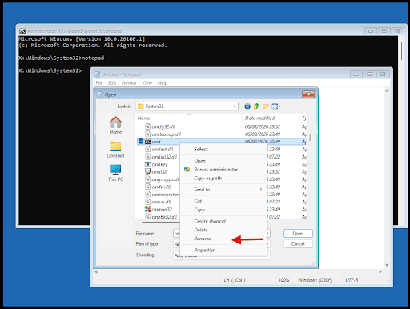Image resolution: width=410 pixels, height=309 pixels.
Task: Open Notepad's Format menu
Action: pos(129,83)
